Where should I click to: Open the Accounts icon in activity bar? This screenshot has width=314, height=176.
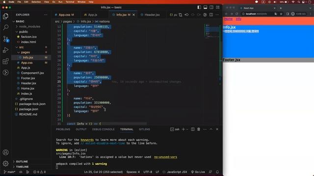click(x=5, y=152)
